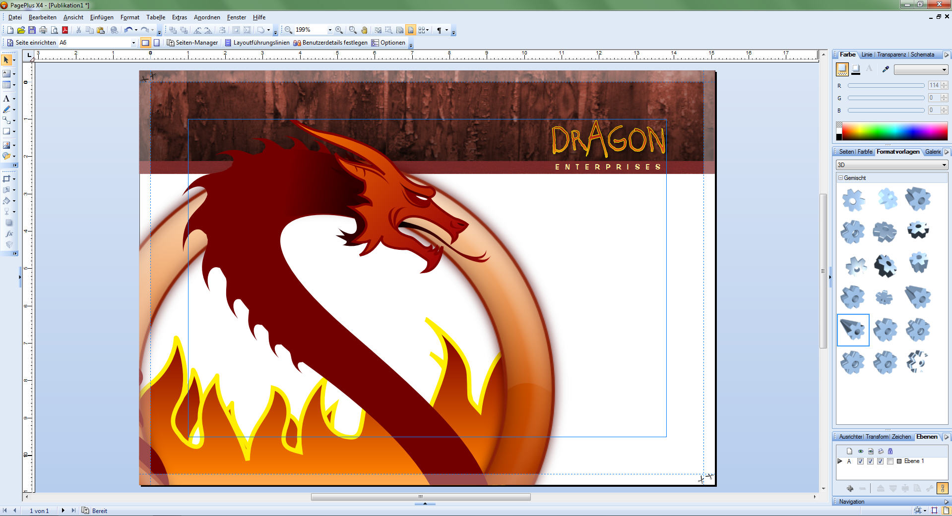Open the pilcrow paragraph marks dropdown arrow
The width and height of the screenshot is (952, 516).
[446, 30]
